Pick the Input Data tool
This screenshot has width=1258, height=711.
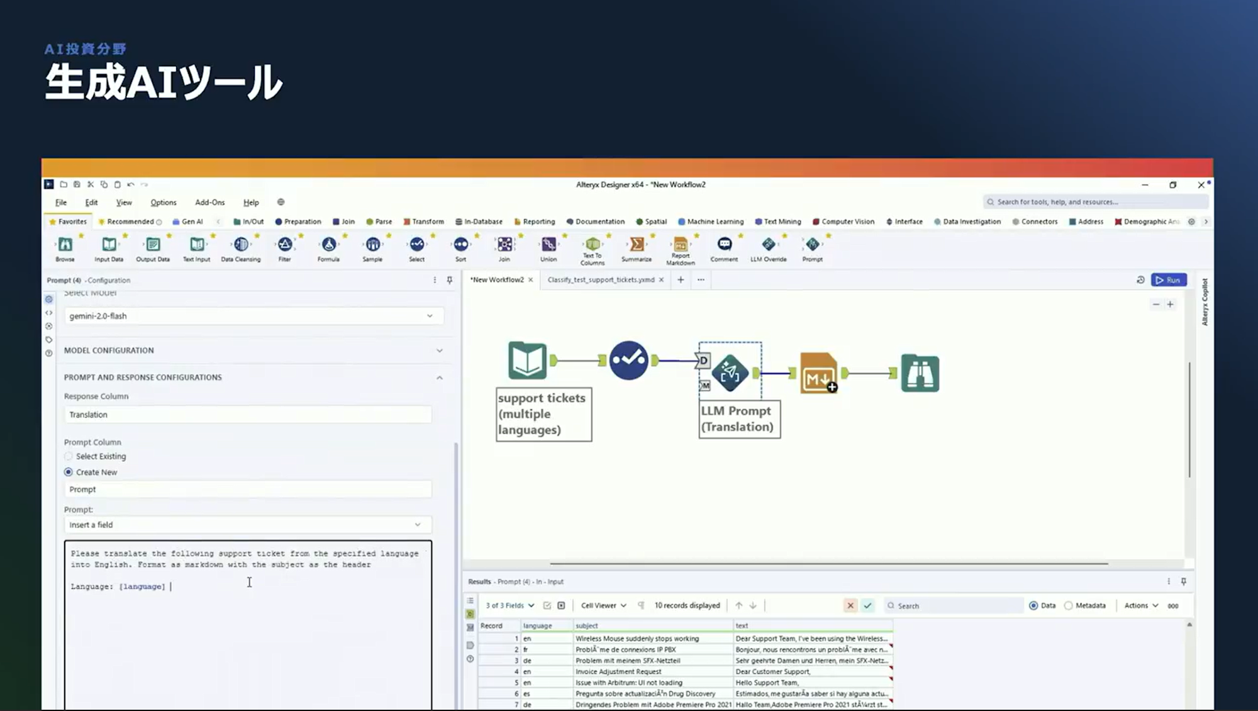(x=109, y=249)
